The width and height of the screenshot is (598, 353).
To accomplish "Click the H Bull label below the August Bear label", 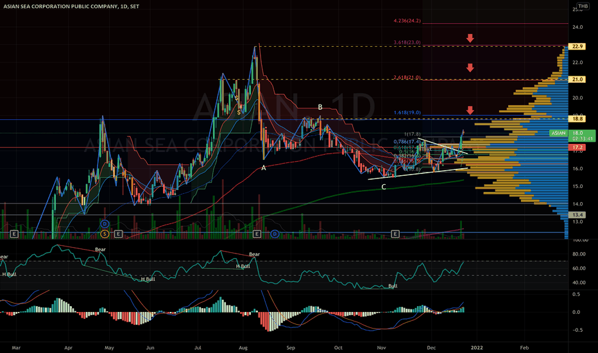I will (243, 266).
